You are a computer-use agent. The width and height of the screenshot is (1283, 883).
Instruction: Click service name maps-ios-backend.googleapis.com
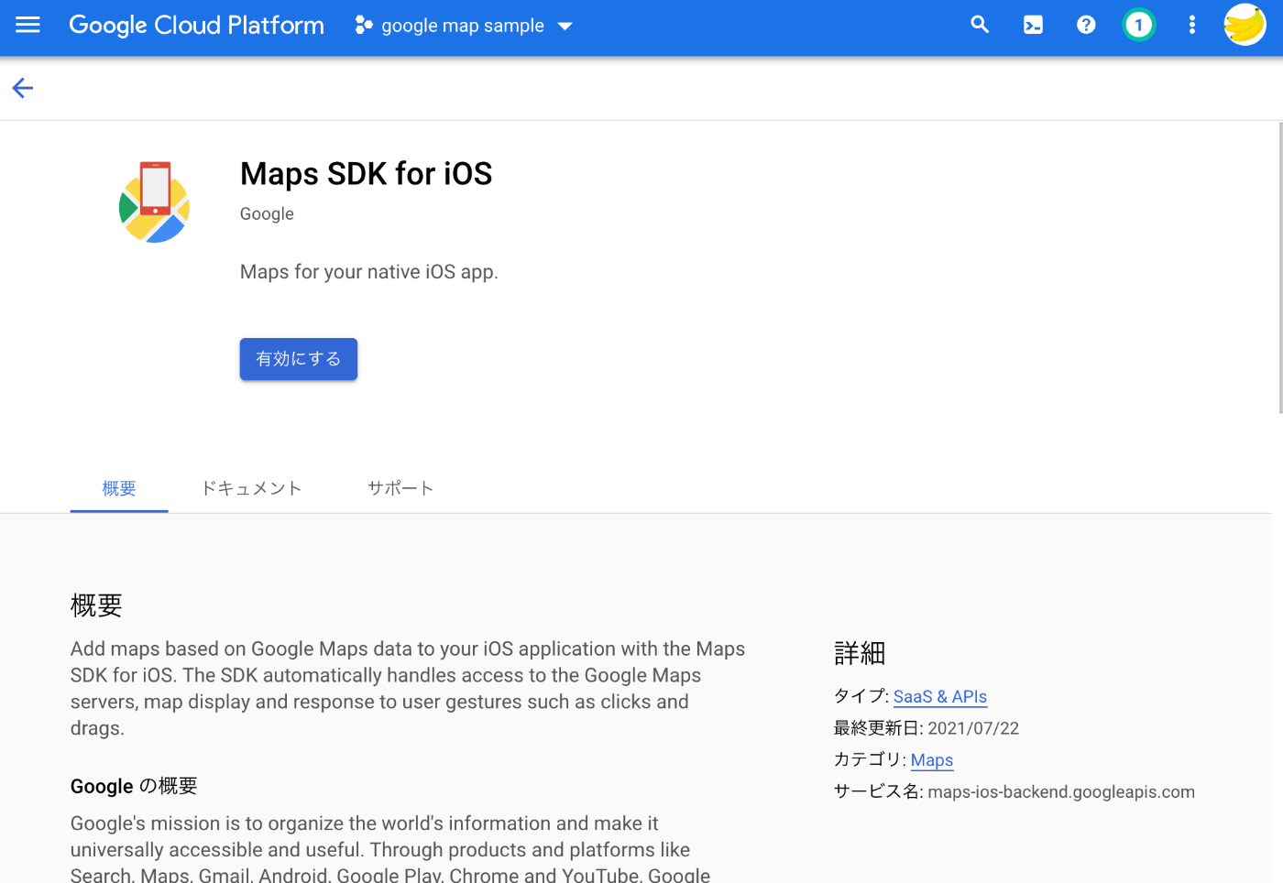pos(1061,792)
